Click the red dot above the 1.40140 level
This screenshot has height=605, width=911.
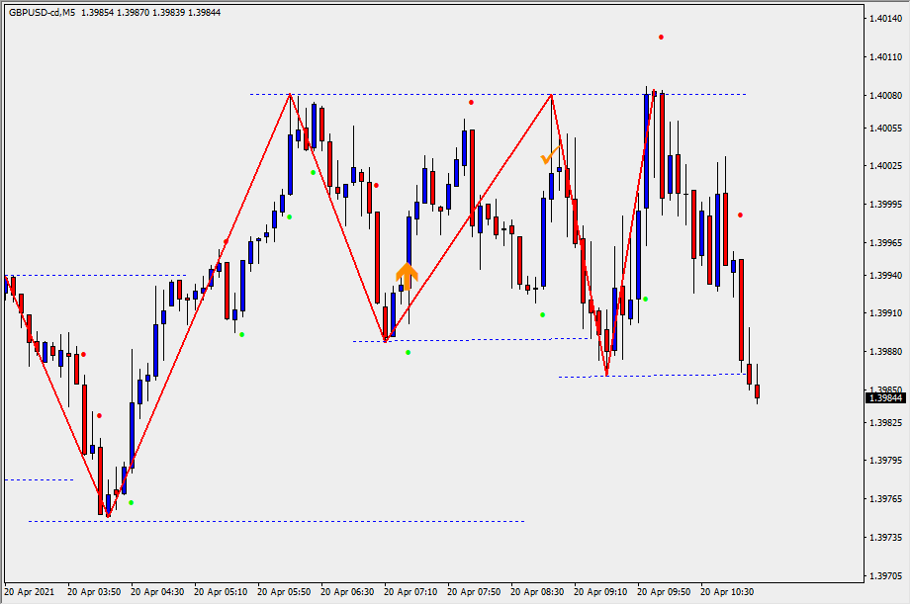[x=661, y=38]
